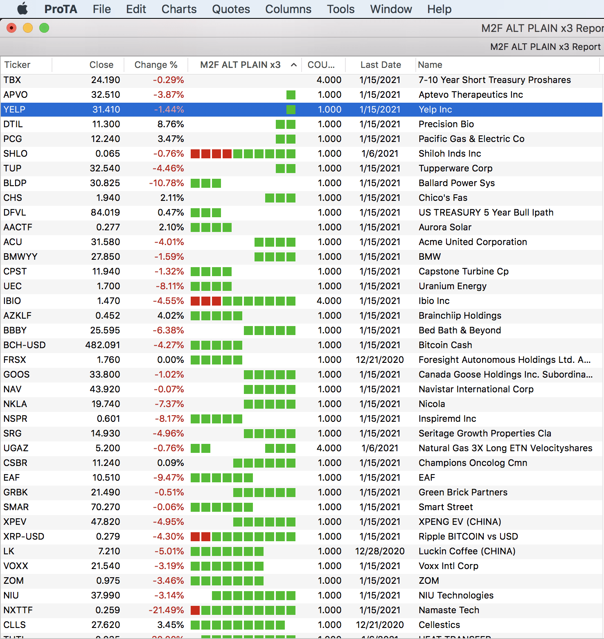Click the yellow minimize window button

28,28
